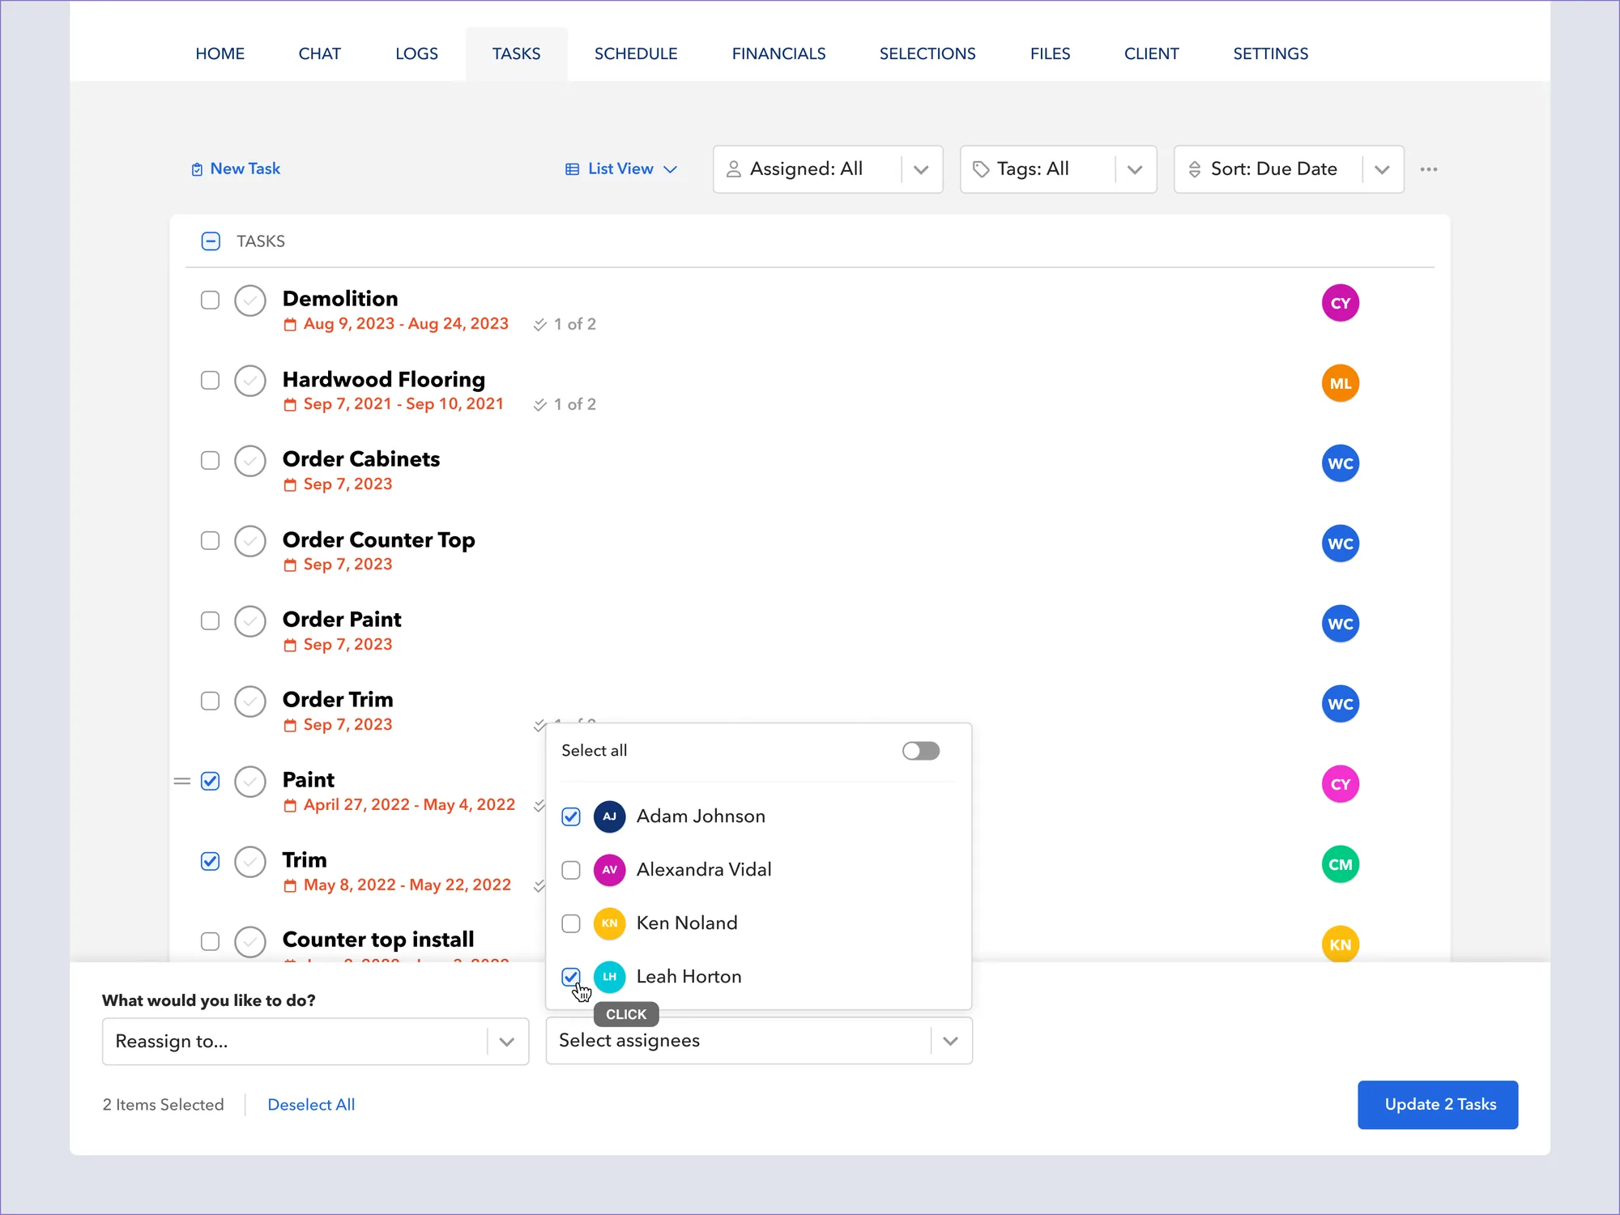
Task: Open the CLIENT tab
Action: point(1151,53)
